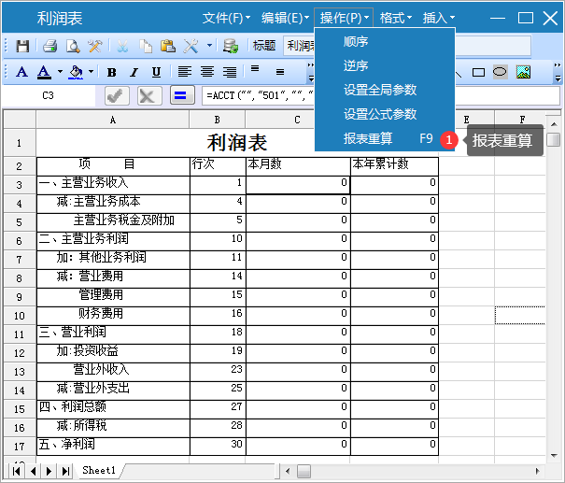
Task: Select the '本年累计数' header cell
Action: (x=394, y=166)
